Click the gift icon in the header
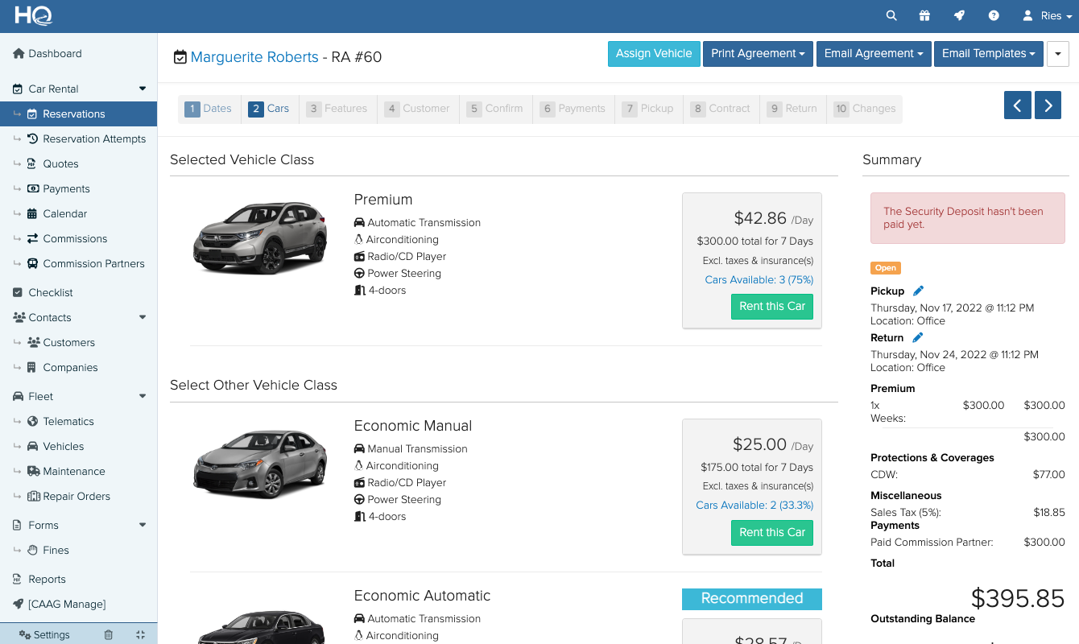Viewport: 1079px width, 644px height. tap(924, 15)
